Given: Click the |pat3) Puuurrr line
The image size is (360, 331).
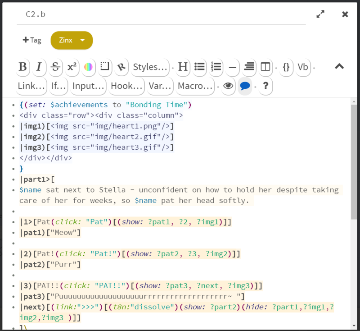Looking at the screenshot, I should tap(132, 296).
